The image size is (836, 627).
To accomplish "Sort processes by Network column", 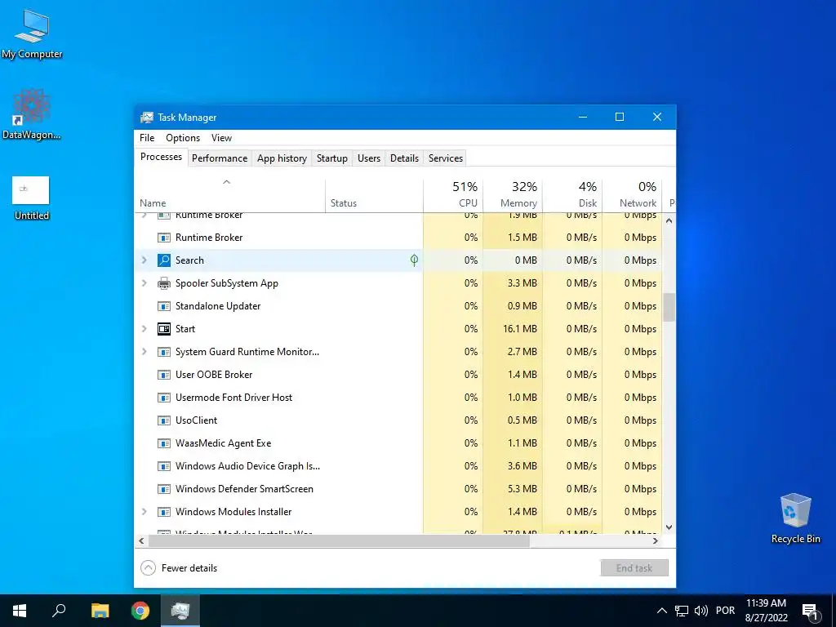I will click(x=632, y=194).
